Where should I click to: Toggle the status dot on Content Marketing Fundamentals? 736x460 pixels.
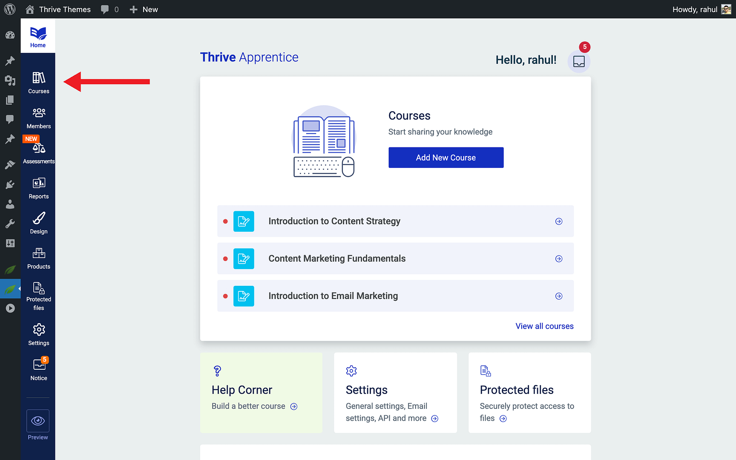pyautogui.click(x=225, y=259)
